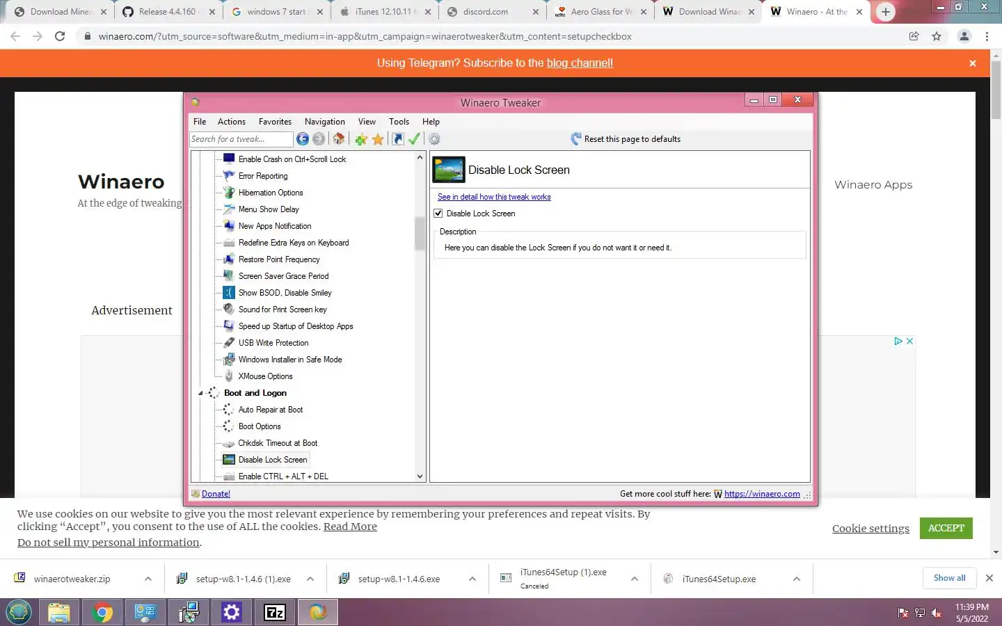Click the Sound for Print Screen key icon

pos(229,310)
